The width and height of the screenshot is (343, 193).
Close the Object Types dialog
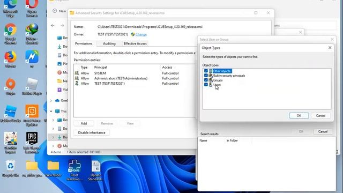pyautogui.click(x=330, y=48)
